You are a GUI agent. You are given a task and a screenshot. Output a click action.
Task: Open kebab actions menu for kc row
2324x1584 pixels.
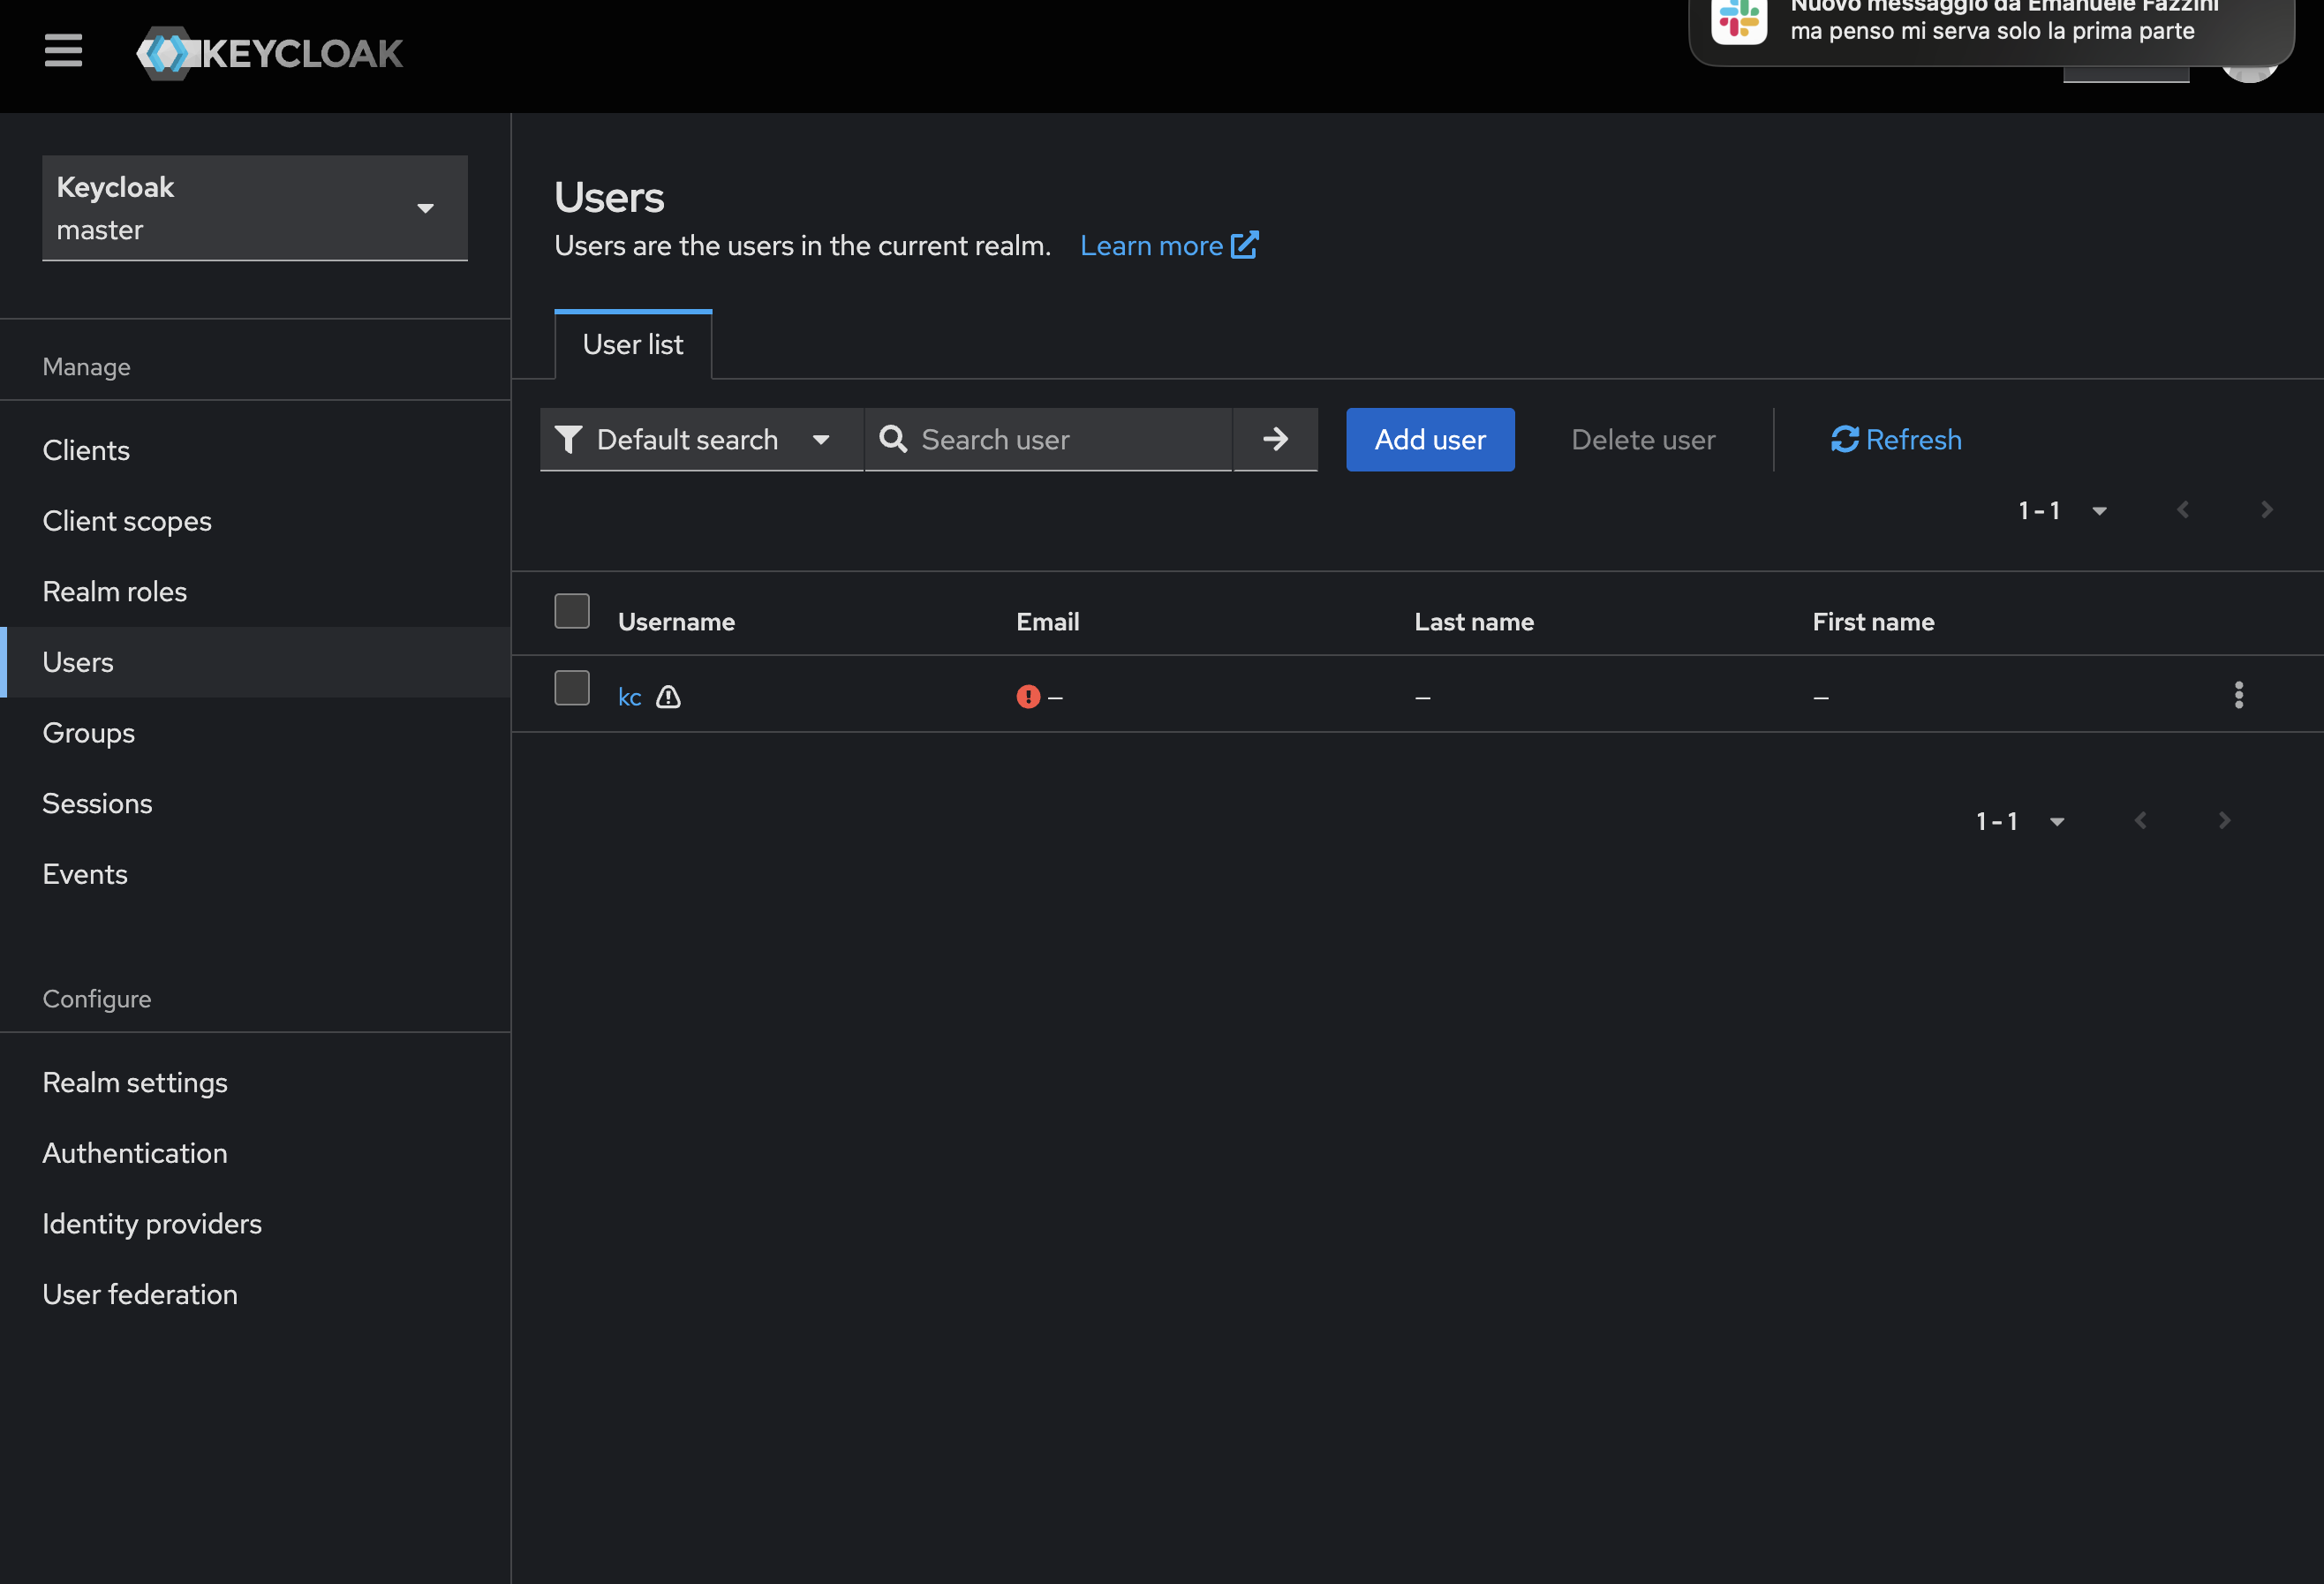pos(2238,695)
